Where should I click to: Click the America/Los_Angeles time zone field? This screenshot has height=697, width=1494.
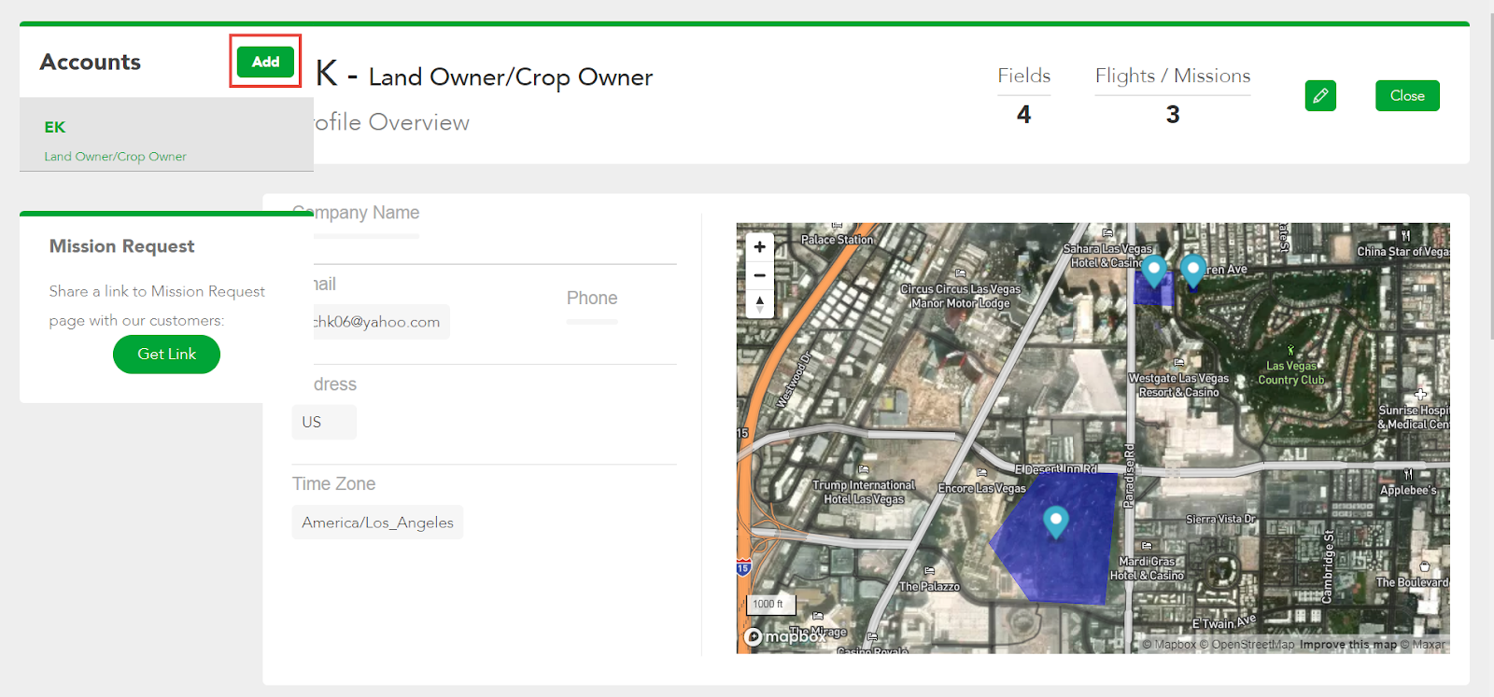pyautogui.click(x=377, y=523)
